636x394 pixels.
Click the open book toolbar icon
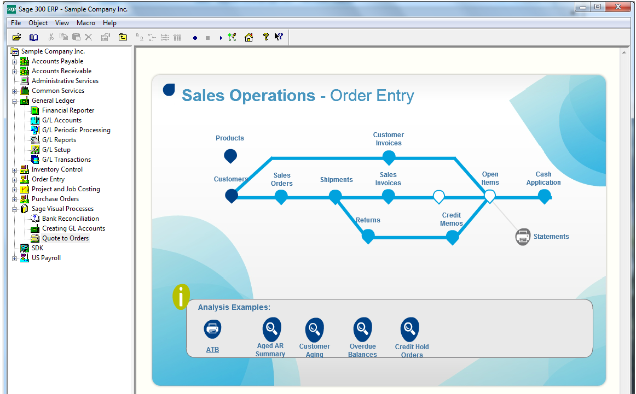point(34,37)
